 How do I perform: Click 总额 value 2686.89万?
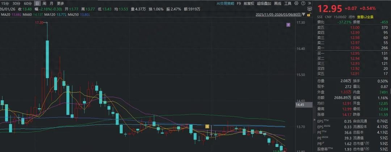[342, 98]
